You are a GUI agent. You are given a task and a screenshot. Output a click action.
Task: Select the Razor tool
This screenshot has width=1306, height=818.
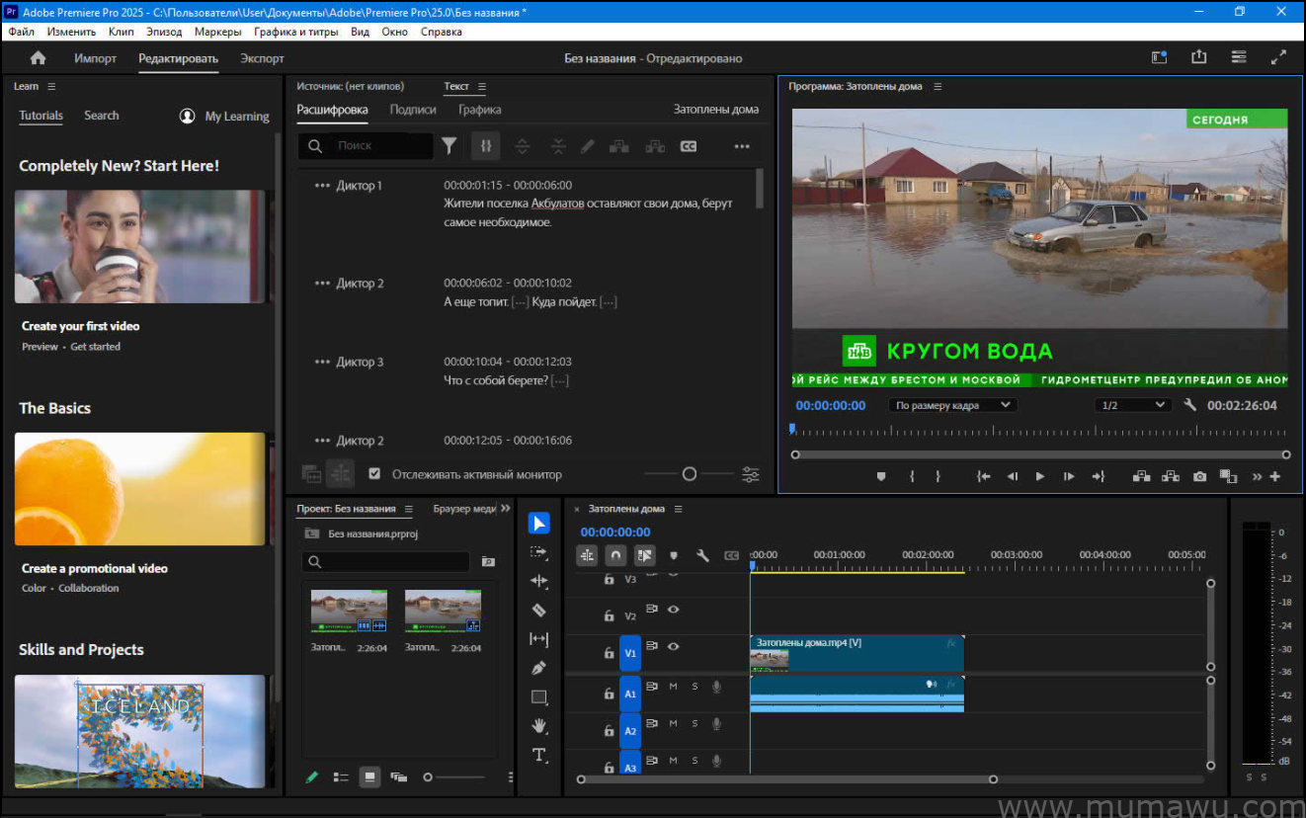538,610
